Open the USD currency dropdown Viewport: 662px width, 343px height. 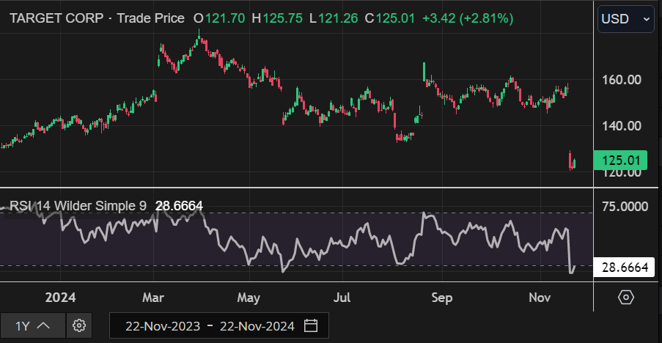click(x=625, y=19)
